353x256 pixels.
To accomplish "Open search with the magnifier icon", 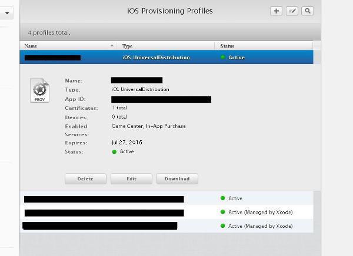I will tap(308, 11).
